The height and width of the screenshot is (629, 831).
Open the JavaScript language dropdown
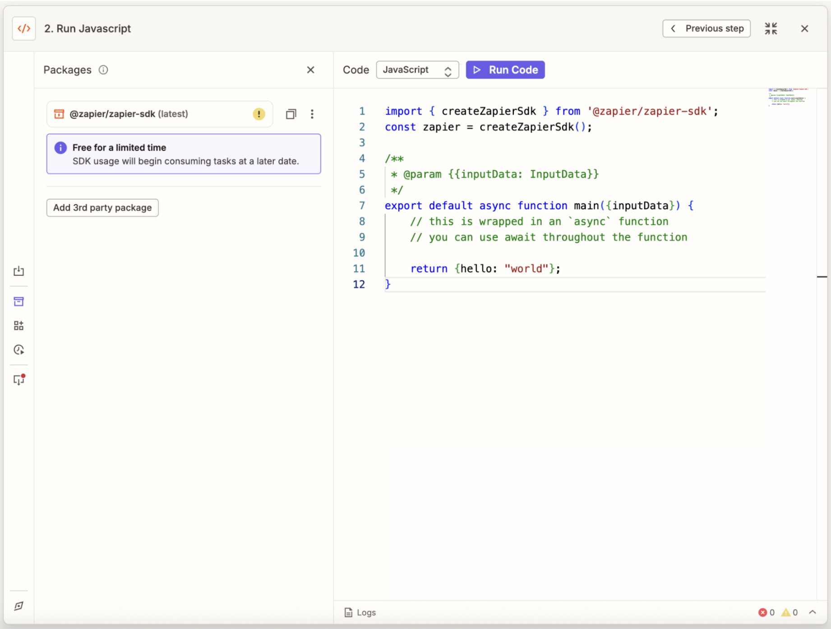tap(417, 70)
